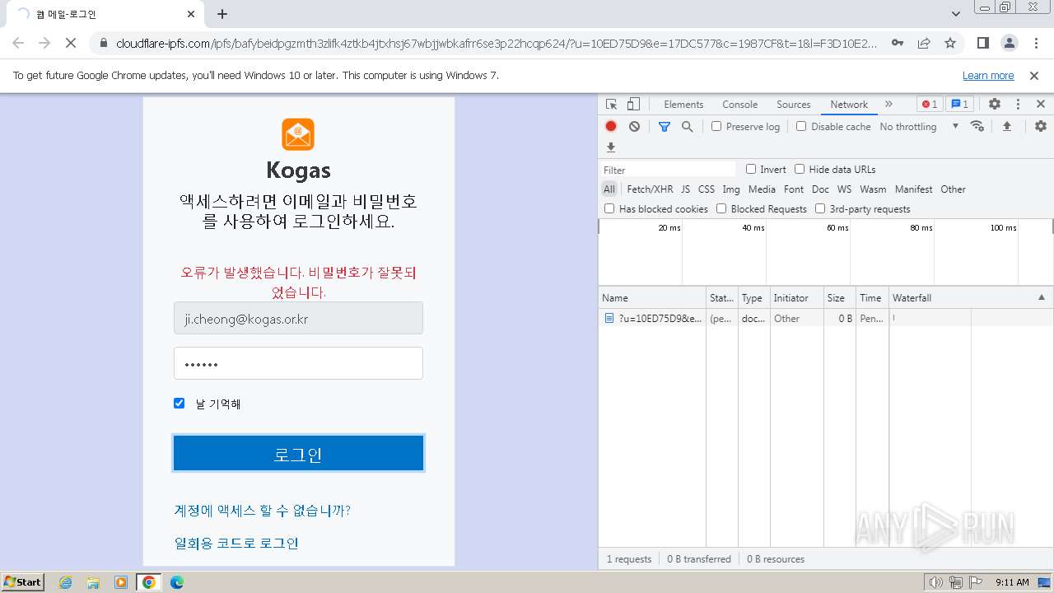Screen dimensions: 1054x593
Task: Enable Preserve log checkbox
Action: [x=716, y=127]
